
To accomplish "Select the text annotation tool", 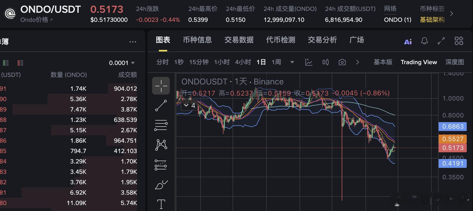I will tap(161, 204).
